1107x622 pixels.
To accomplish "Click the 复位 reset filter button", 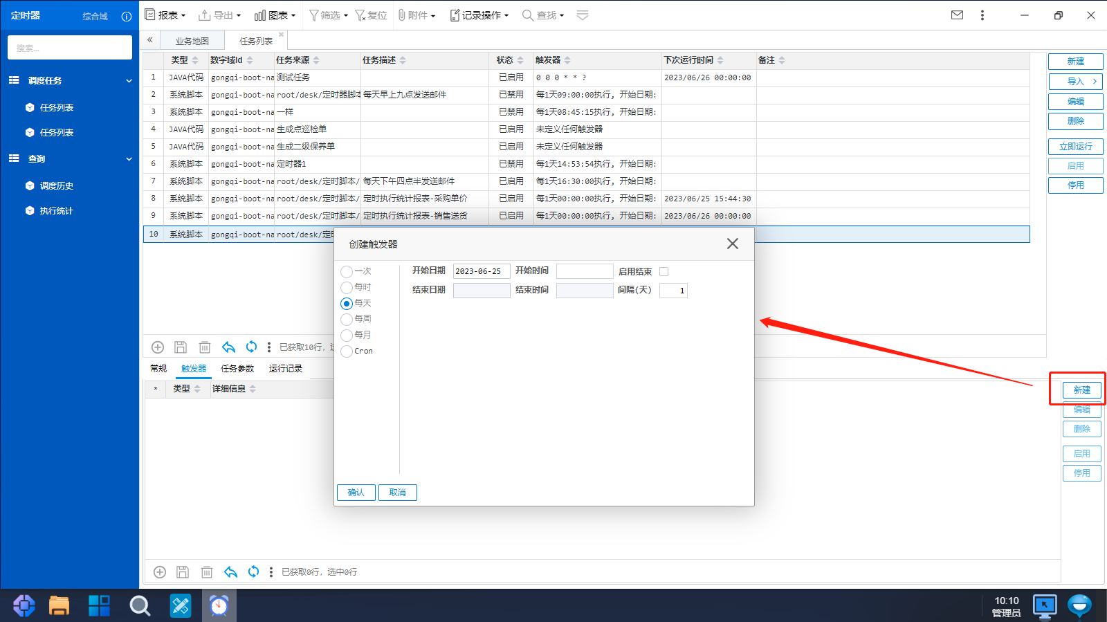I will 372,15.
